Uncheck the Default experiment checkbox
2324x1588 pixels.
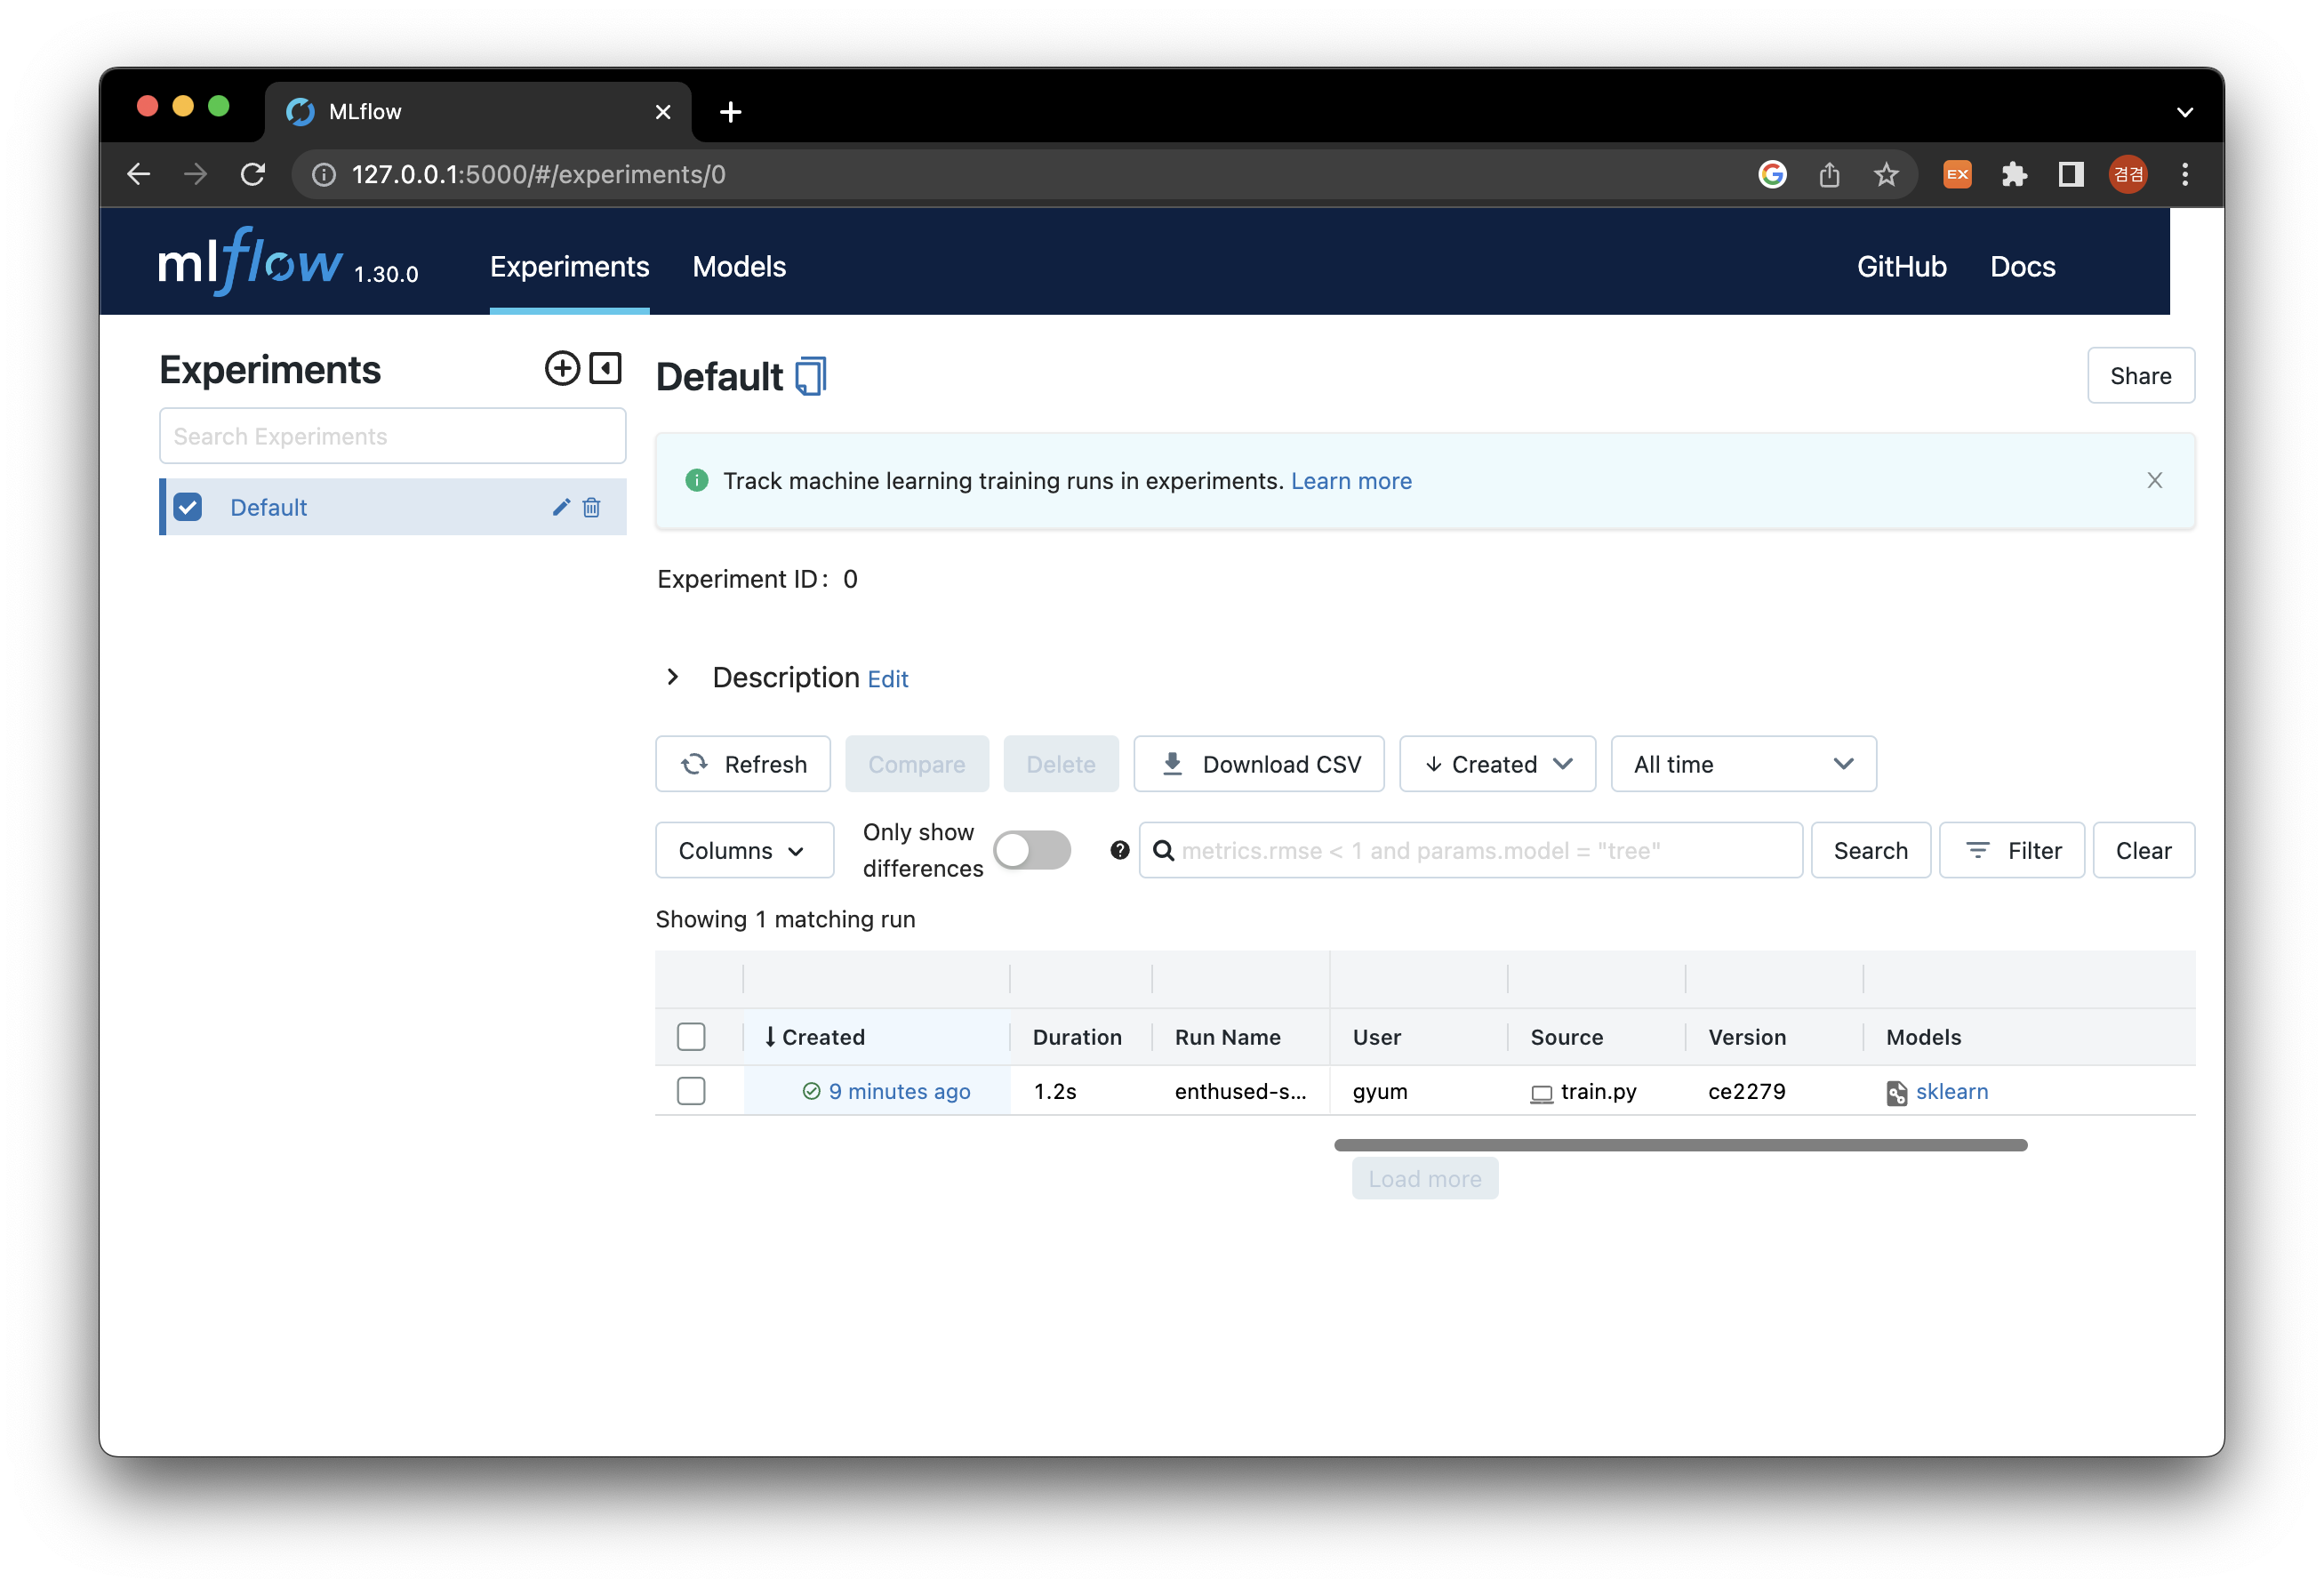pos(188,508)
